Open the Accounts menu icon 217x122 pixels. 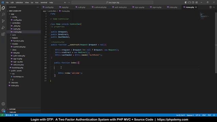(3, 104)
